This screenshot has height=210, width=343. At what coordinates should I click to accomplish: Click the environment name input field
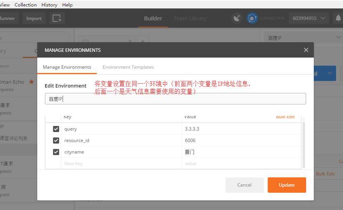tap(176, 99)
